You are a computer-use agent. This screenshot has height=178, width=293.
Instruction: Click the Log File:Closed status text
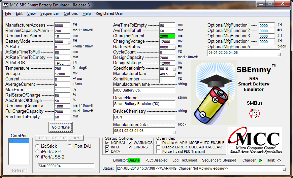pyautogui.click(x=185, y=160)
